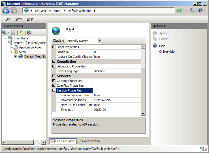Image resolution: width=209 pixels, height=153 pixels.
Task: Open the File menu
Action: 8,19
